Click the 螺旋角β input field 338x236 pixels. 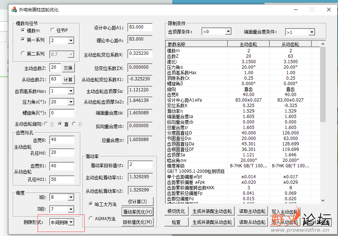62,113
